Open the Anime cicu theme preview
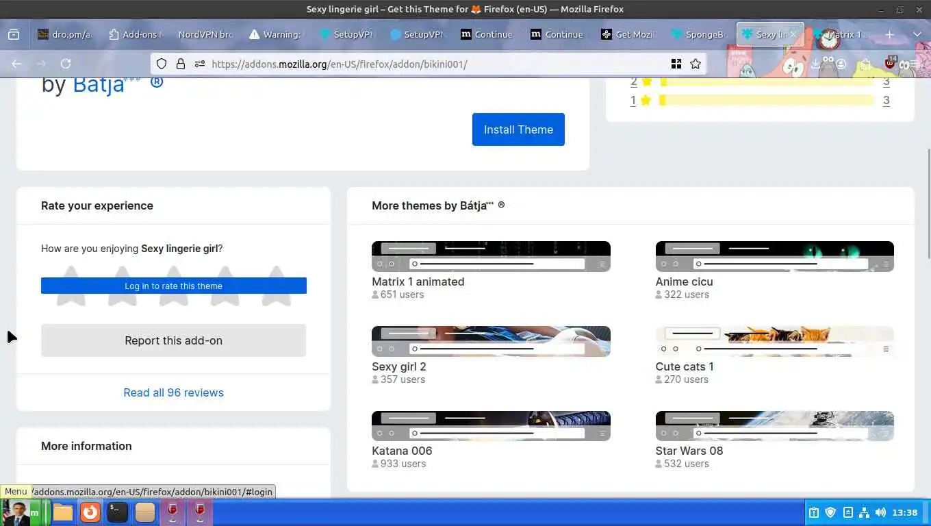This screenshot has width=931, height=526. (x=775, y=256)
